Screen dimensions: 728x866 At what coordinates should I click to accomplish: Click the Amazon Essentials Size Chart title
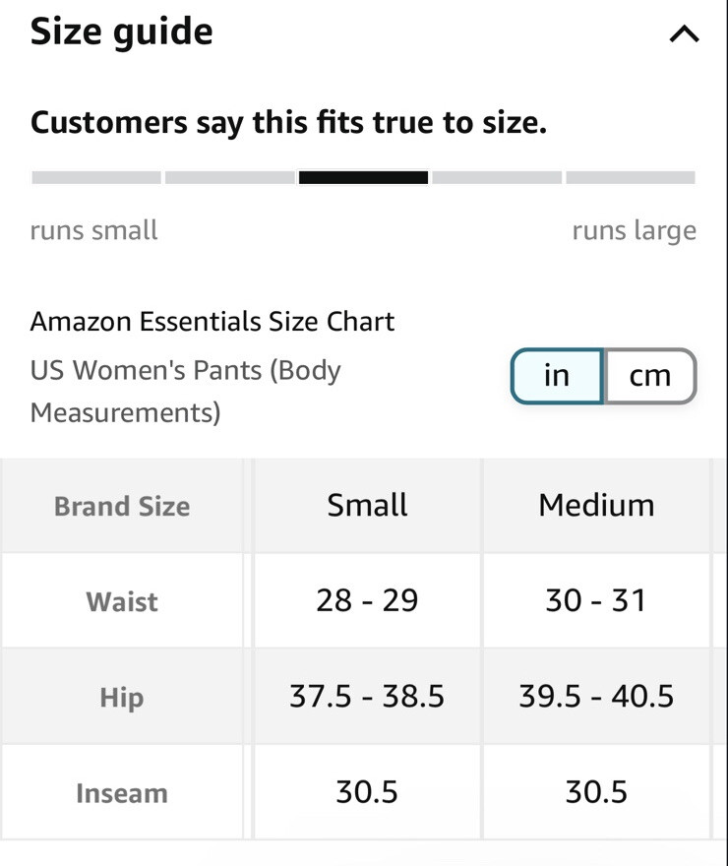[212, 322]
